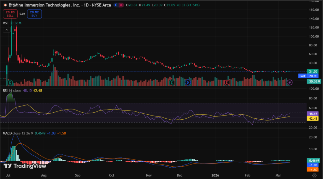The image size is (323, 179).
Task: Open the green earnings 'E' marker near July
Action: 10,82
